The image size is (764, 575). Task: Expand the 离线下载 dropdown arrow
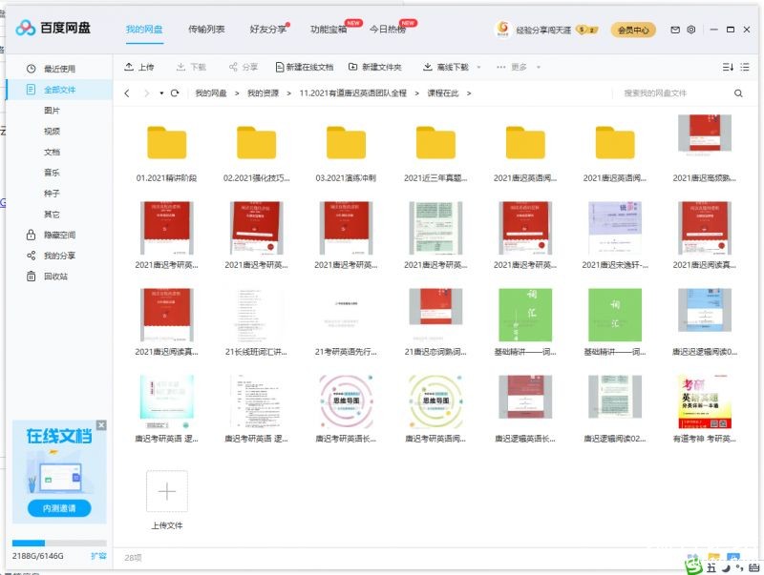478,67
